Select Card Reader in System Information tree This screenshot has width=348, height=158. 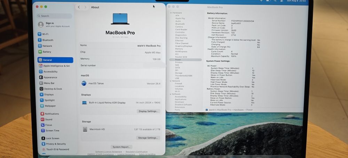point(181,30)
